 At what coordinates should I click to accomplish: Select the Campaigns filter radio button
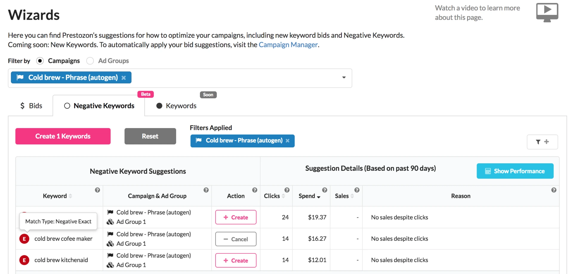click(x=40, y=61)
